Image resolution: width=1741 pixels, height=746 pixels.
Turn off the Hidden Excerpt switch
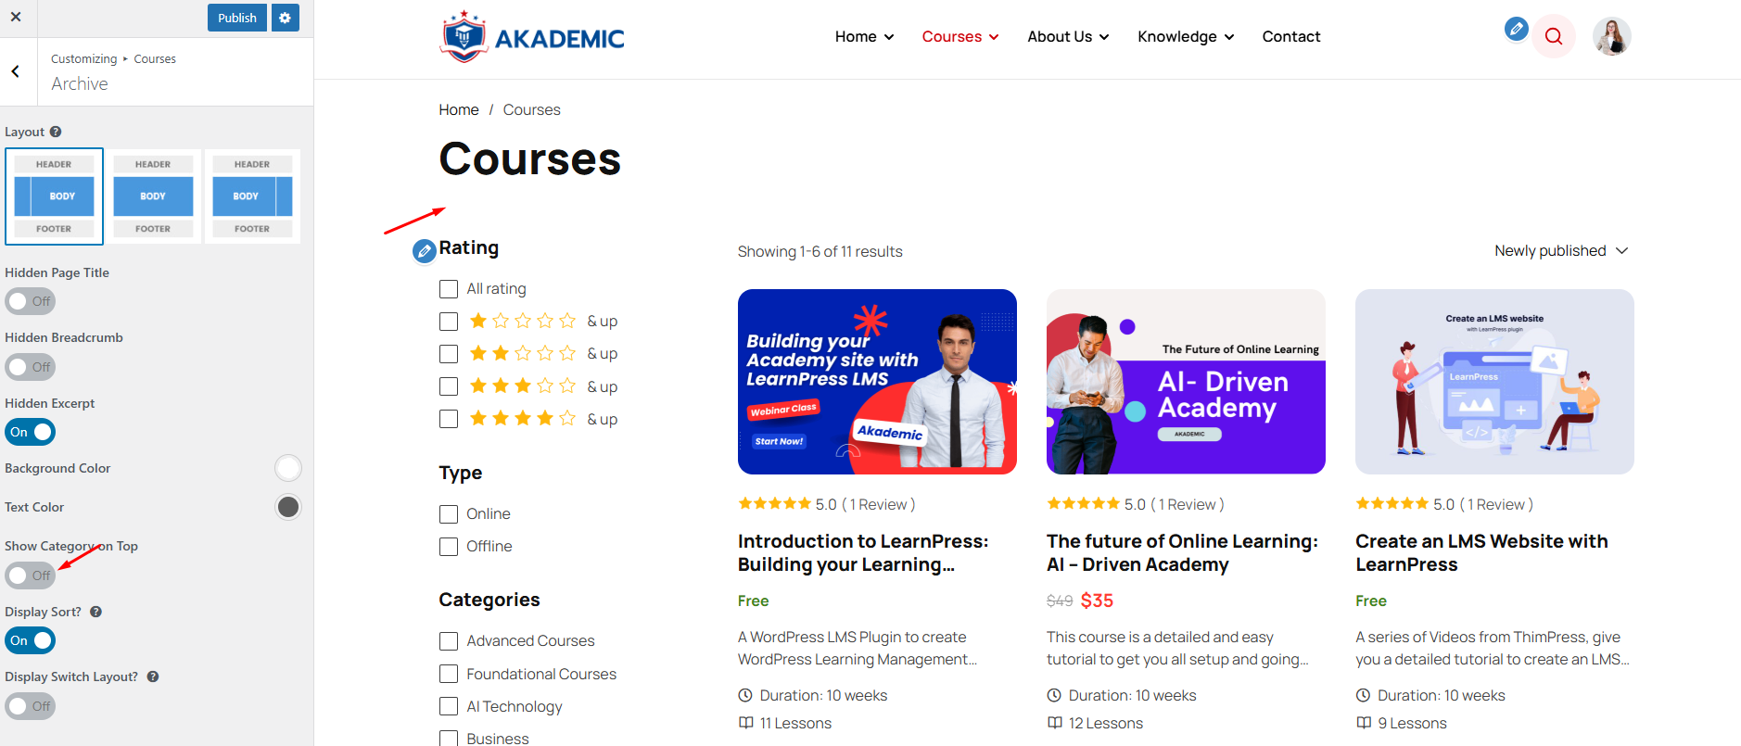[31, 432]
